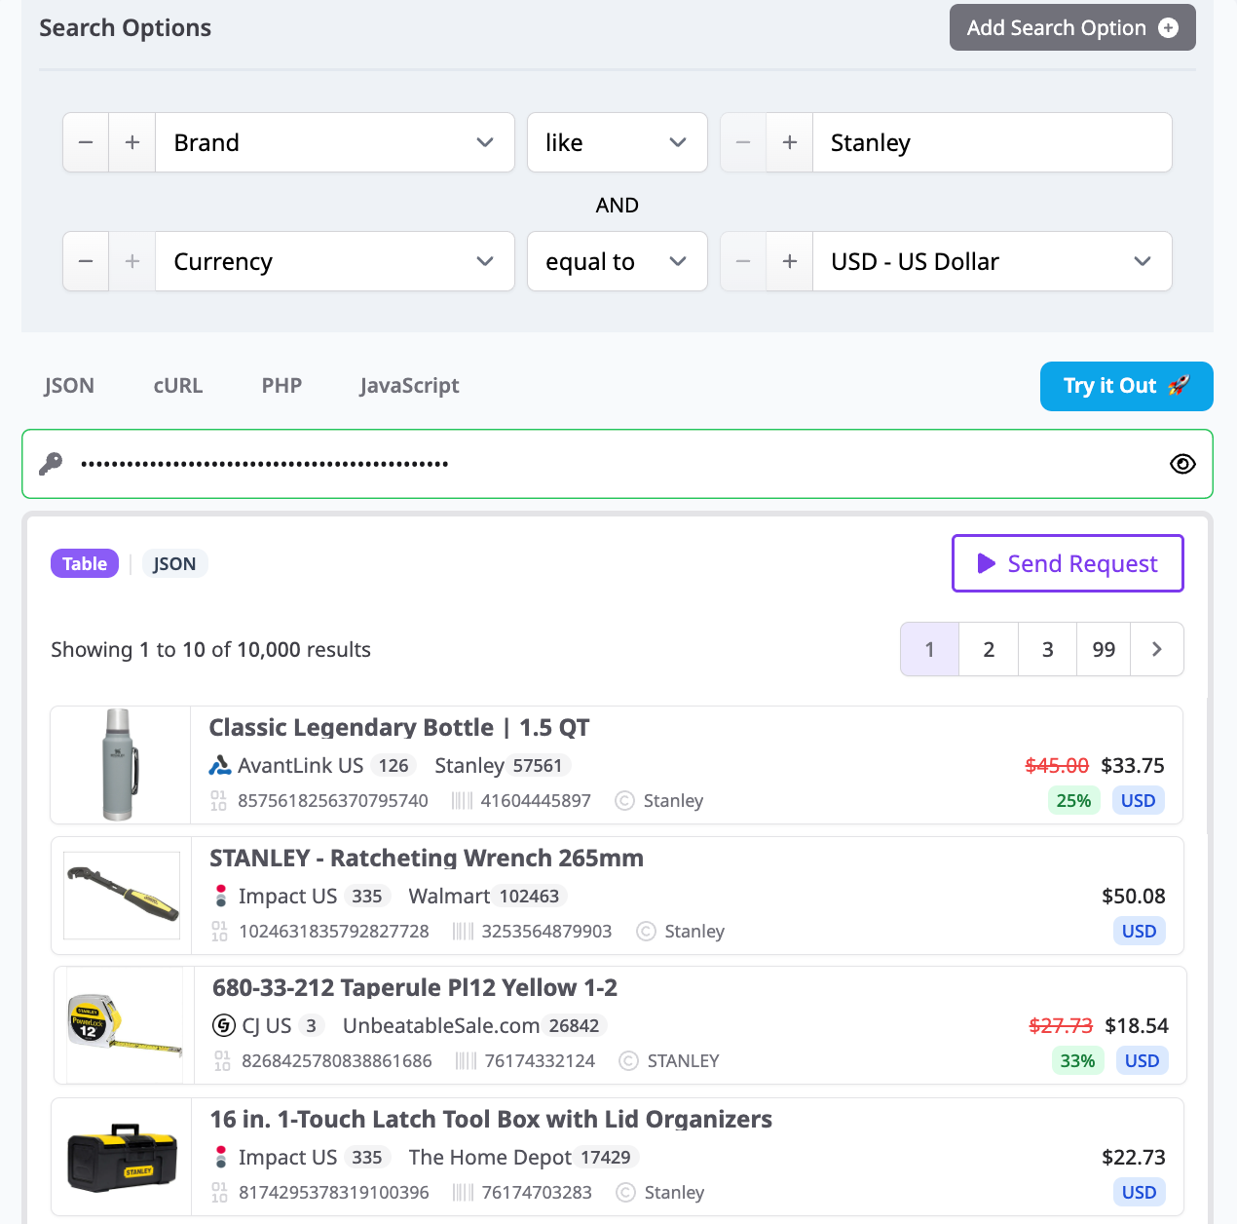
Task: Open 16 in. 1-Touch Latch Tool Box title
Action: [491, 1119]
